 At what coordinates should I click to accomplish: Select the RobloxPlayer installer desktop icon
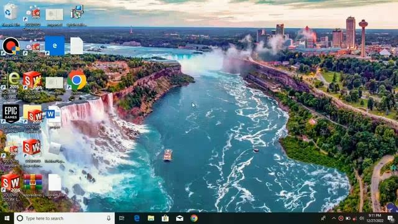pyautogui.click(x=55, y=148)
